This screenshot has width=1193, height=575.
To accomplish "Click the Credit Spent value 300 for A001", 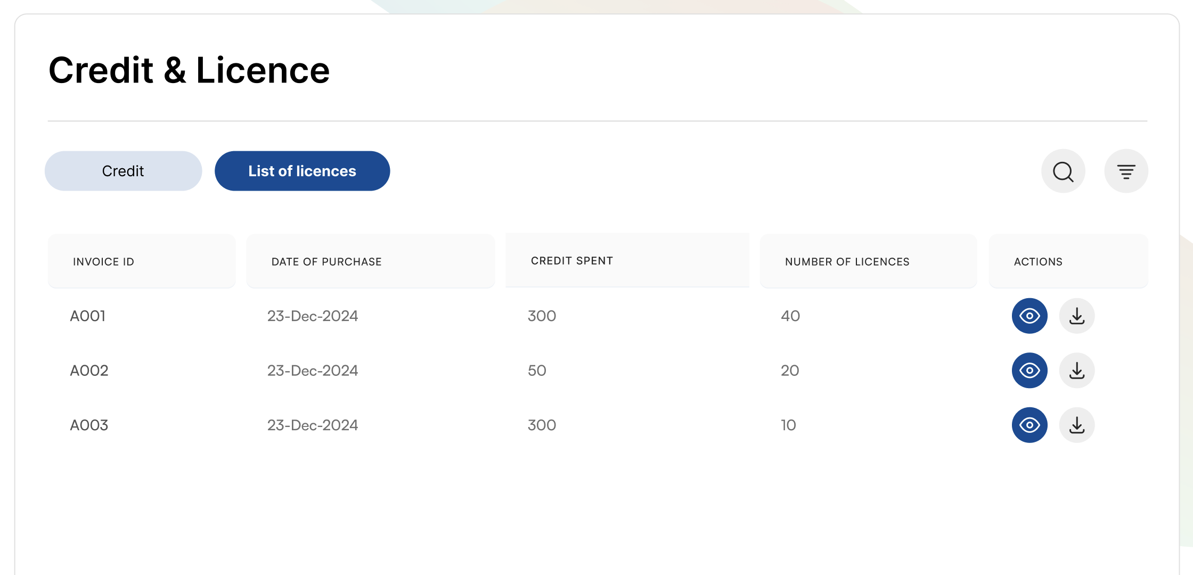I will click(x=541, y=316).
